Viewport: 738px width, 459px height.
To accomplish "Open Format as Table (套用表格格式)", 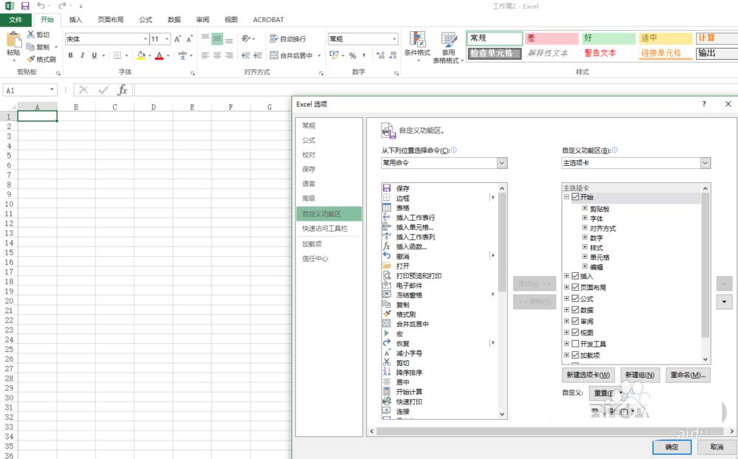I will [449, 47].
